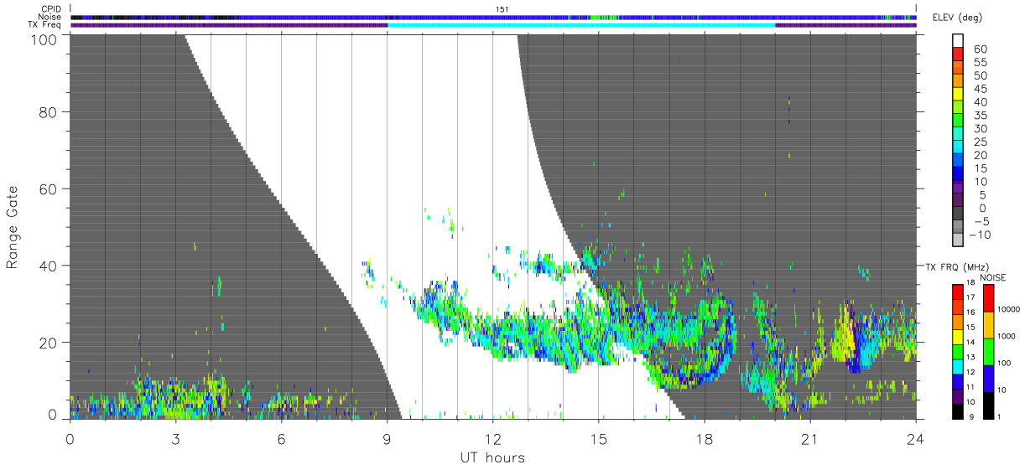Screen dimensions: 1030x475
Task: Click the CPID value '151'
Action: coord(502,9)
